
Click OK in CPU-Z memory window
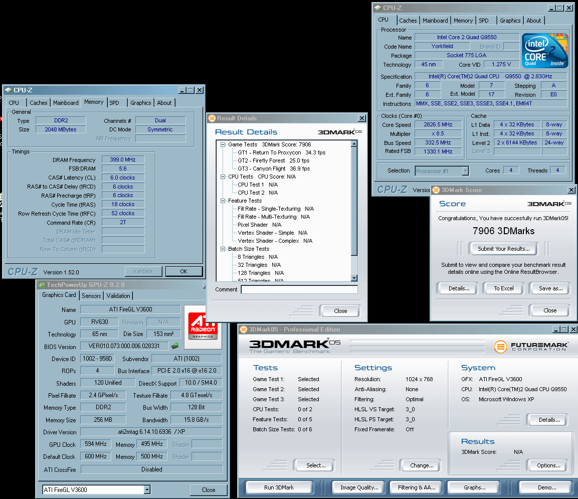click(x=183, y=271)
